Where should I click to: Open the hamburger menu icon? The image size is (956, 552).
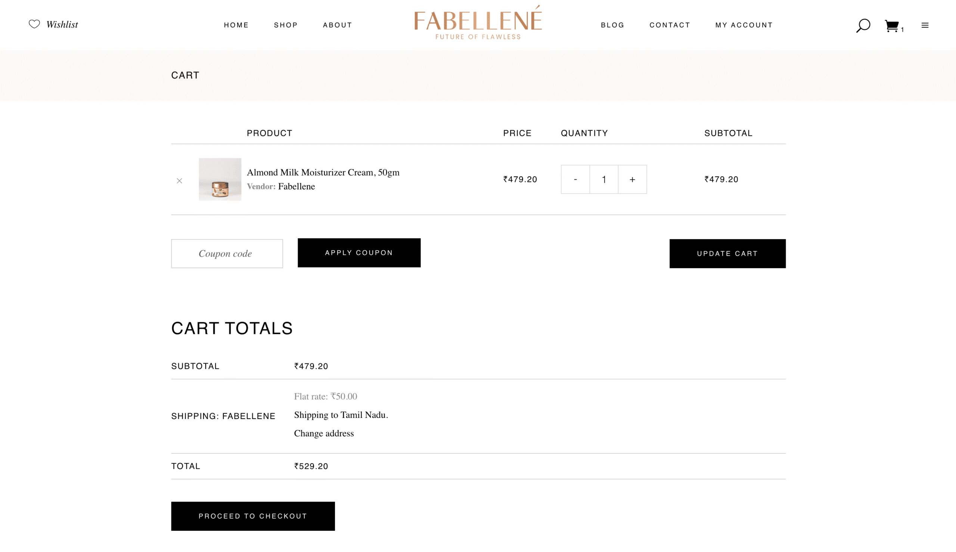pyautogui.click(x=925, y=25)
